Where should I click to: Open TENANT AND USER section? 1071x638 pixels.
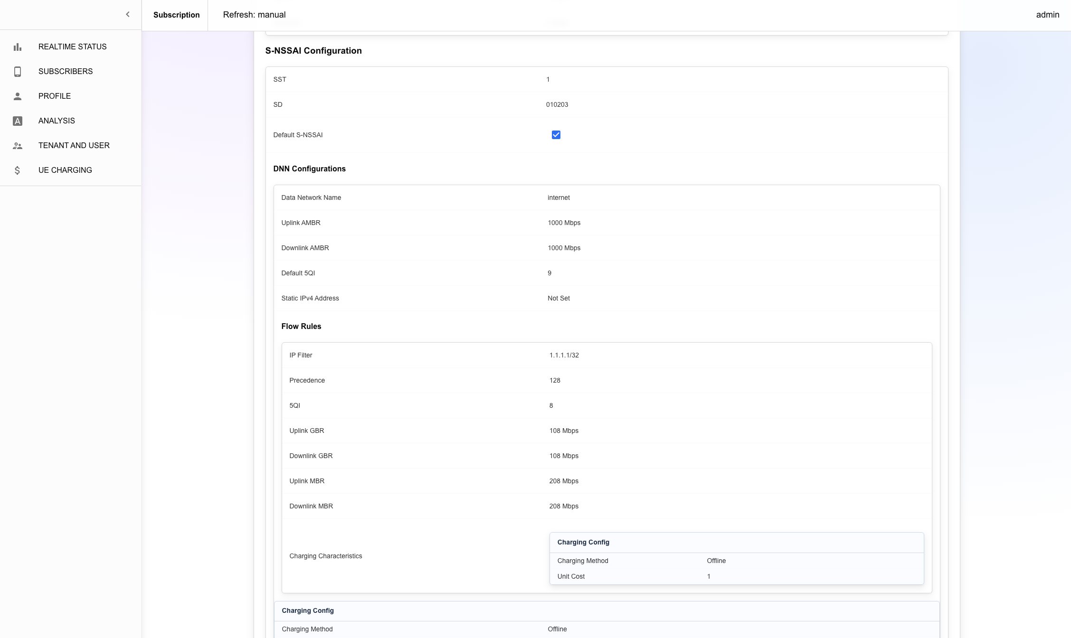[74, 145]
